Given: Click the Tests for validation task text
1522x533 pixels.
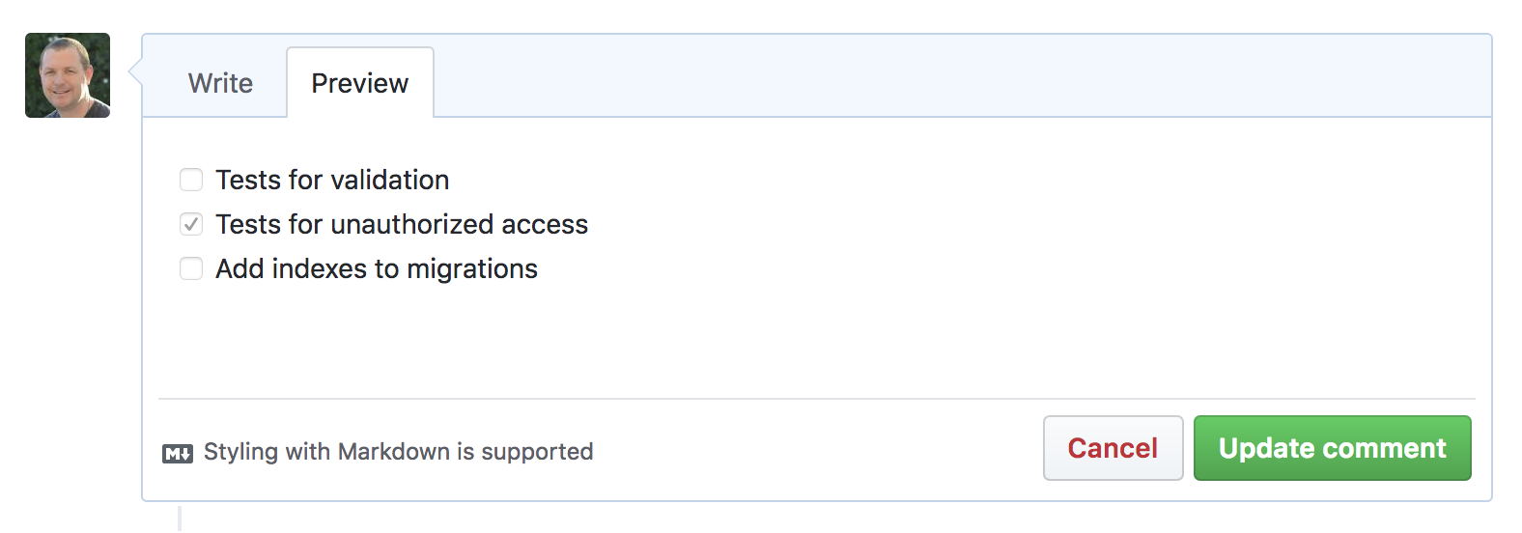Looking at the screenshot, I should (x=332, y=180).
